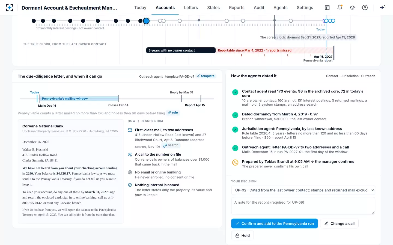The width and height of the screenshot is (393, 245).
Task: Click the Today label on the top timeline
Action: [320, 29]
